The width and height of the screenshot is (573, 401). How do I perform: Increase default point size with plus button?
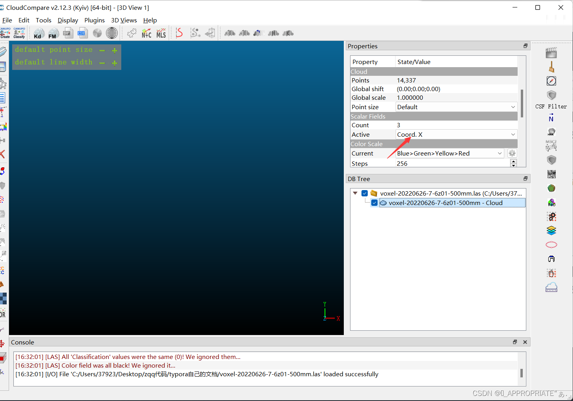coord(114,50)
